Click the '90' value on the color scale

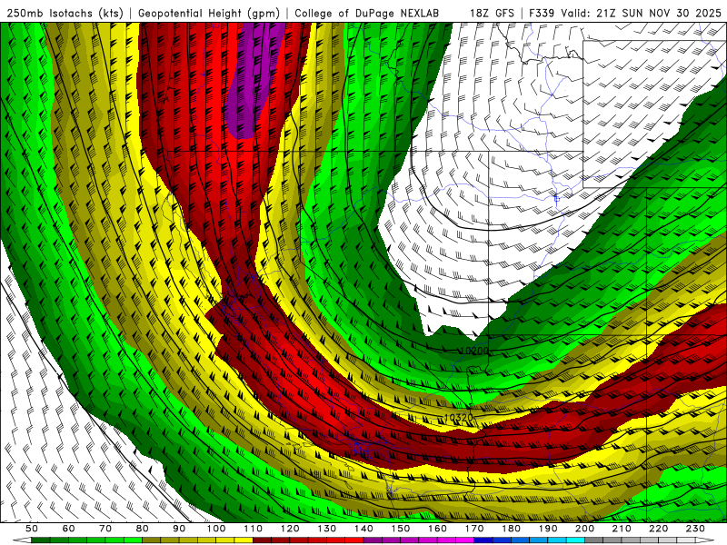click(179, 529)
